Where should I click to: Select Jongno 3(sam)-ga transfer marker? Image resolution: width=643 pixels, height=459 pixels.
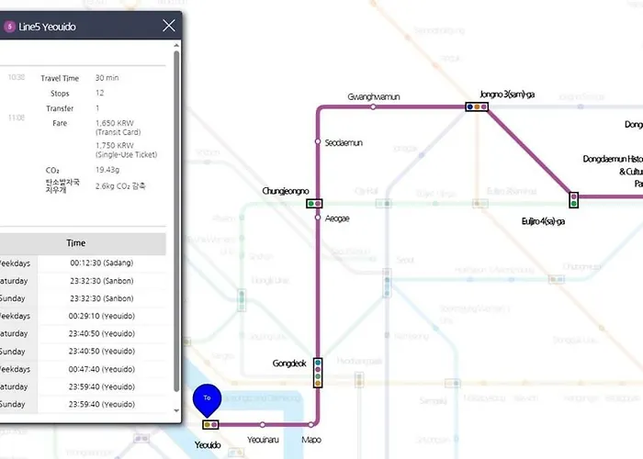click(477, 107)
